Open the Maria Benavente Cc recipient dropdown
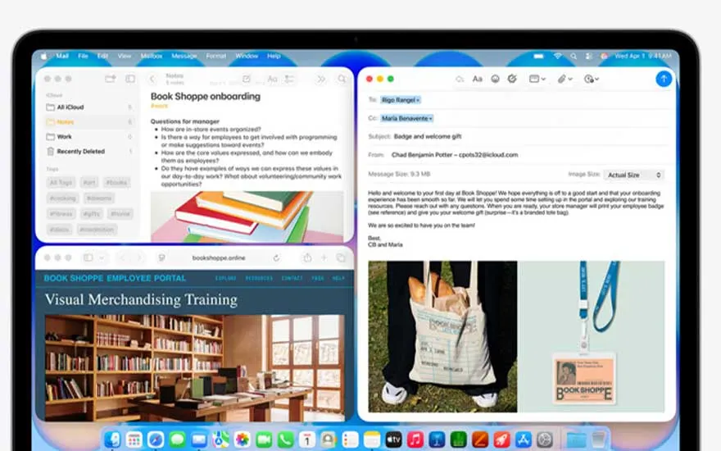 406,118
